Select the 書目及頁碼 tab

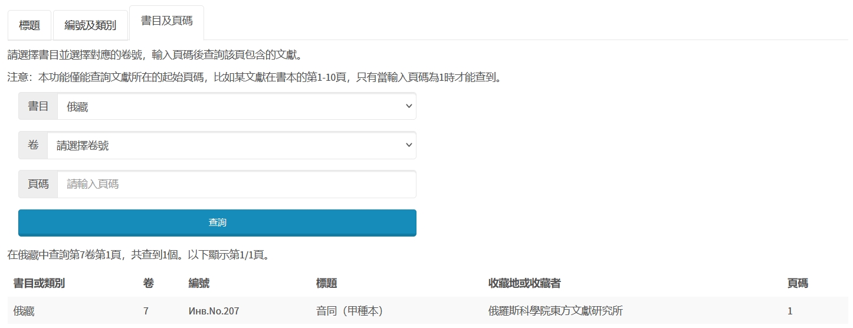(166, 22)
